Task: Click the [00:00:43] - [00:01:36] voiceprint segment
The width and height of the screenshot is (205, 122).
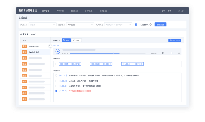Action: [x=133, y=64]
